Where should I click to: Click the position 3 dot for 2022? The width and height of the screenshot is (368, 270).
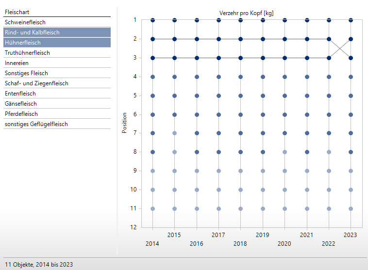click(x=329, y=58)
